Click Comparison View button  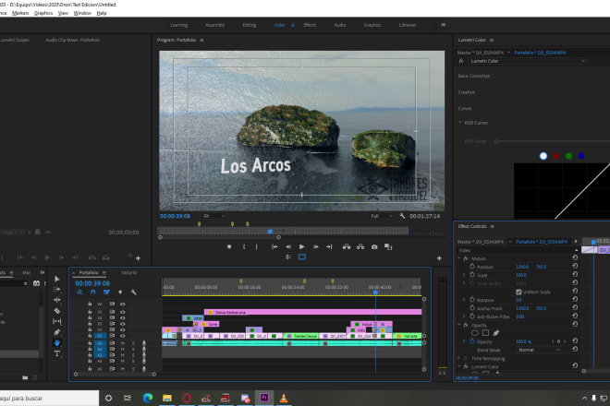click(388, 247)
